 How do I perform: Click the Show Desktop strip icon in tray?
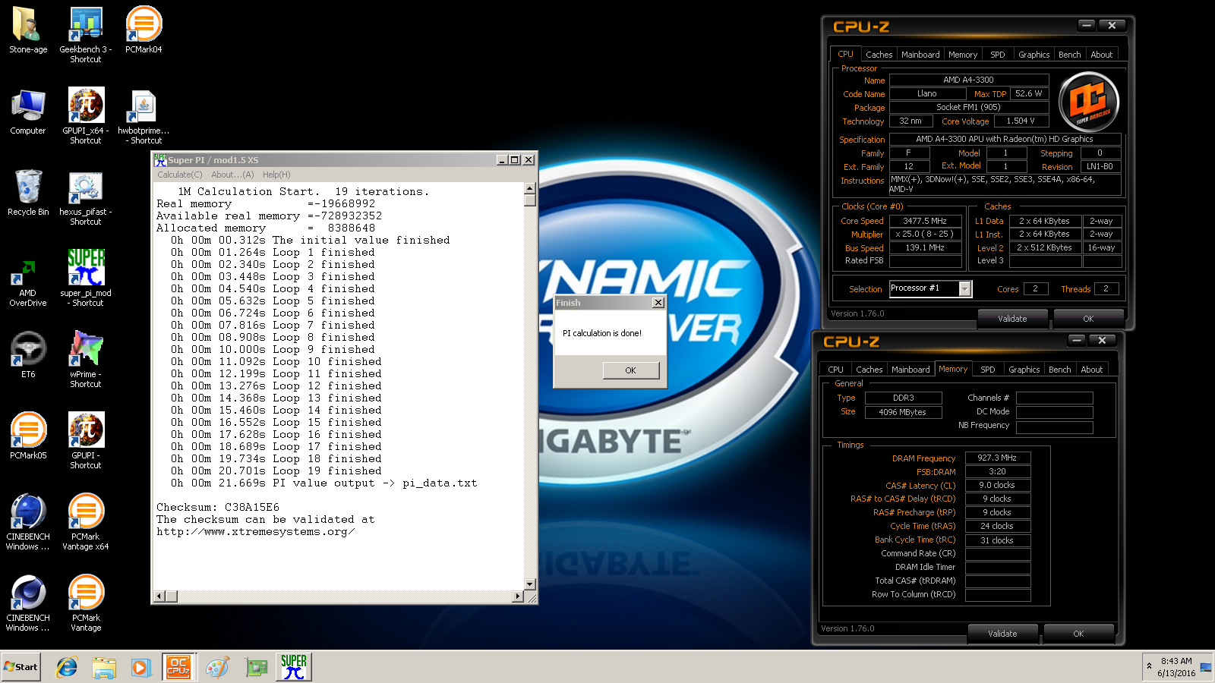tap(1206, 667)
